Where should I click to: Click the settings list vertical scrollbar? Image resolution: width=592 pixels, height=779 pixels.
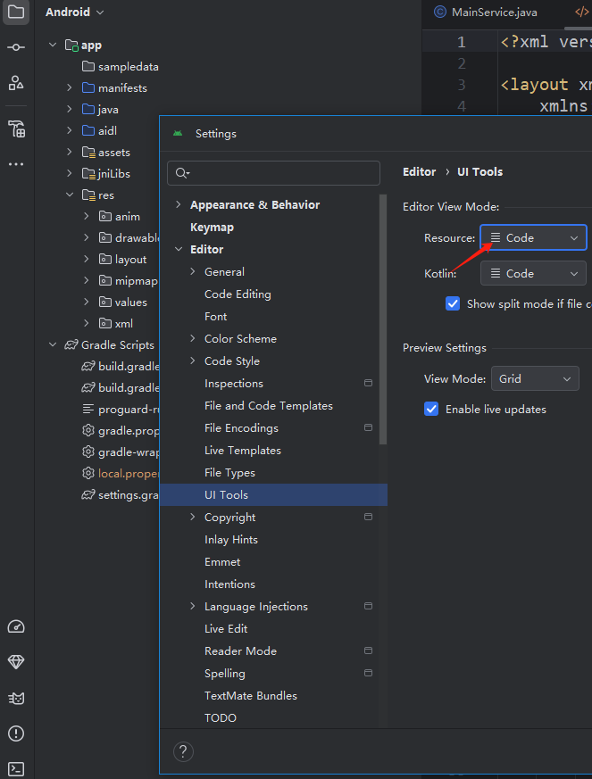[383, 319]
